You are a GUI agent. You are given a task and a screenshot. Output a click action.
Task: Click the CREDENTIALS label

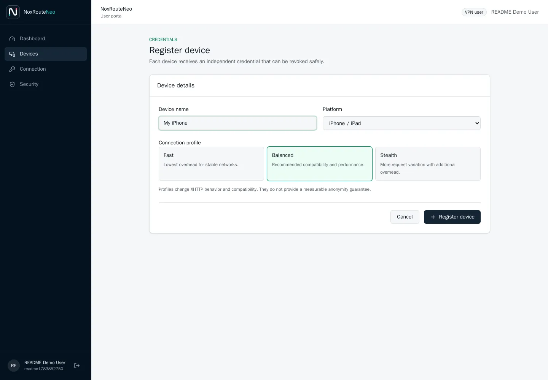(163, 40)
